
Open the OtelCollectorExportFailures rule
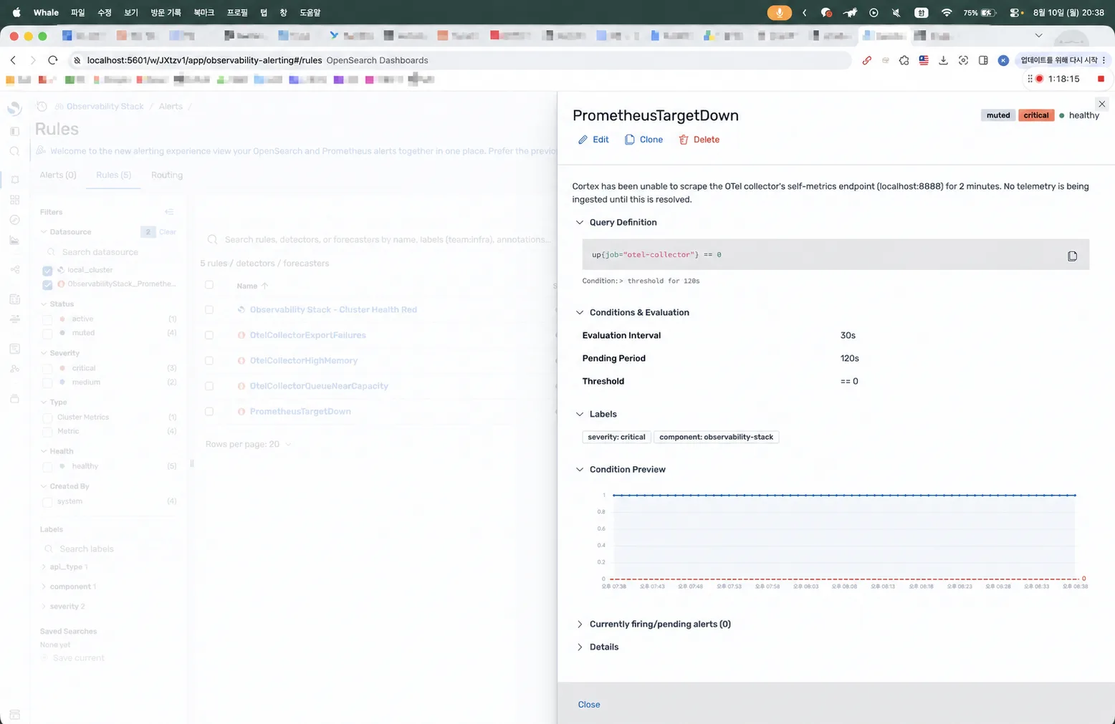(308, 335)
